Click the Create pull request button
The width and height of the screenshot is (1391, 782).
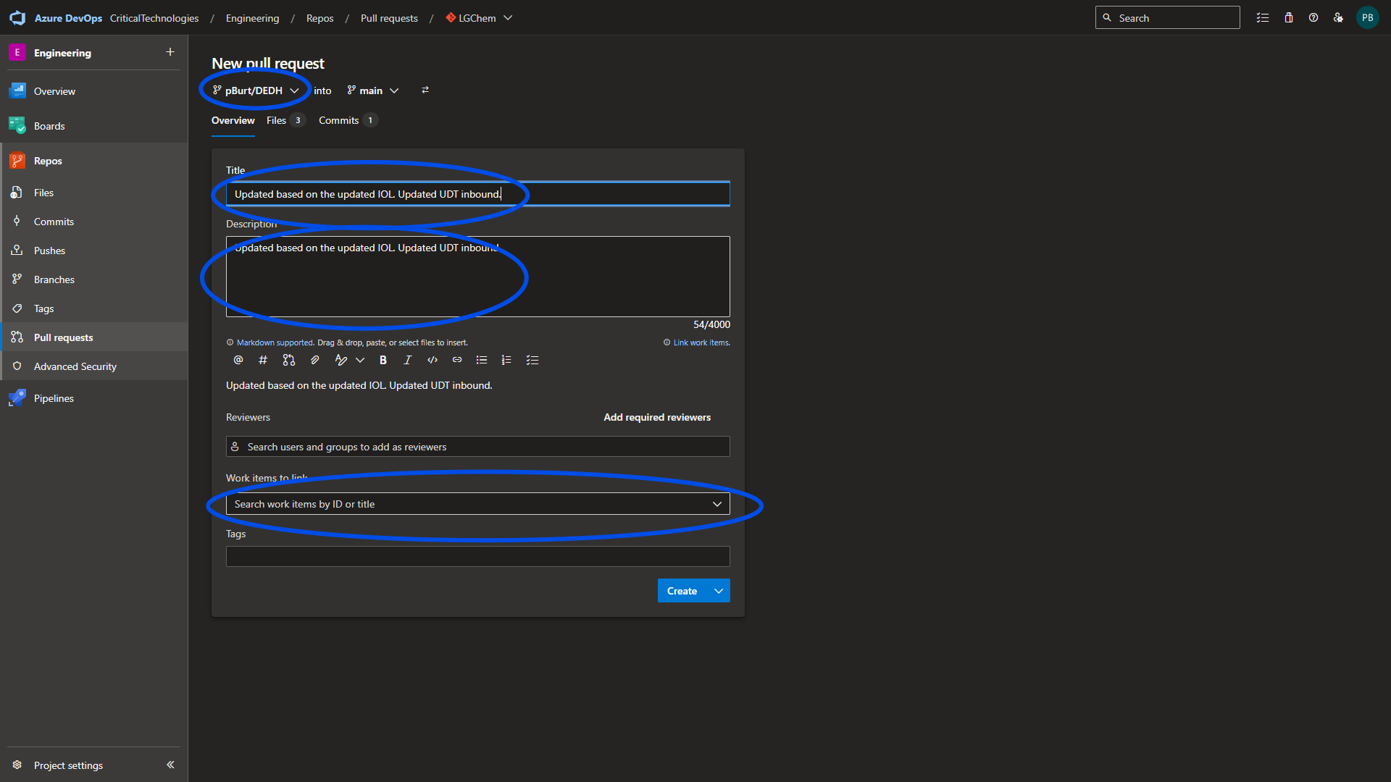click(x=682, y=591)
